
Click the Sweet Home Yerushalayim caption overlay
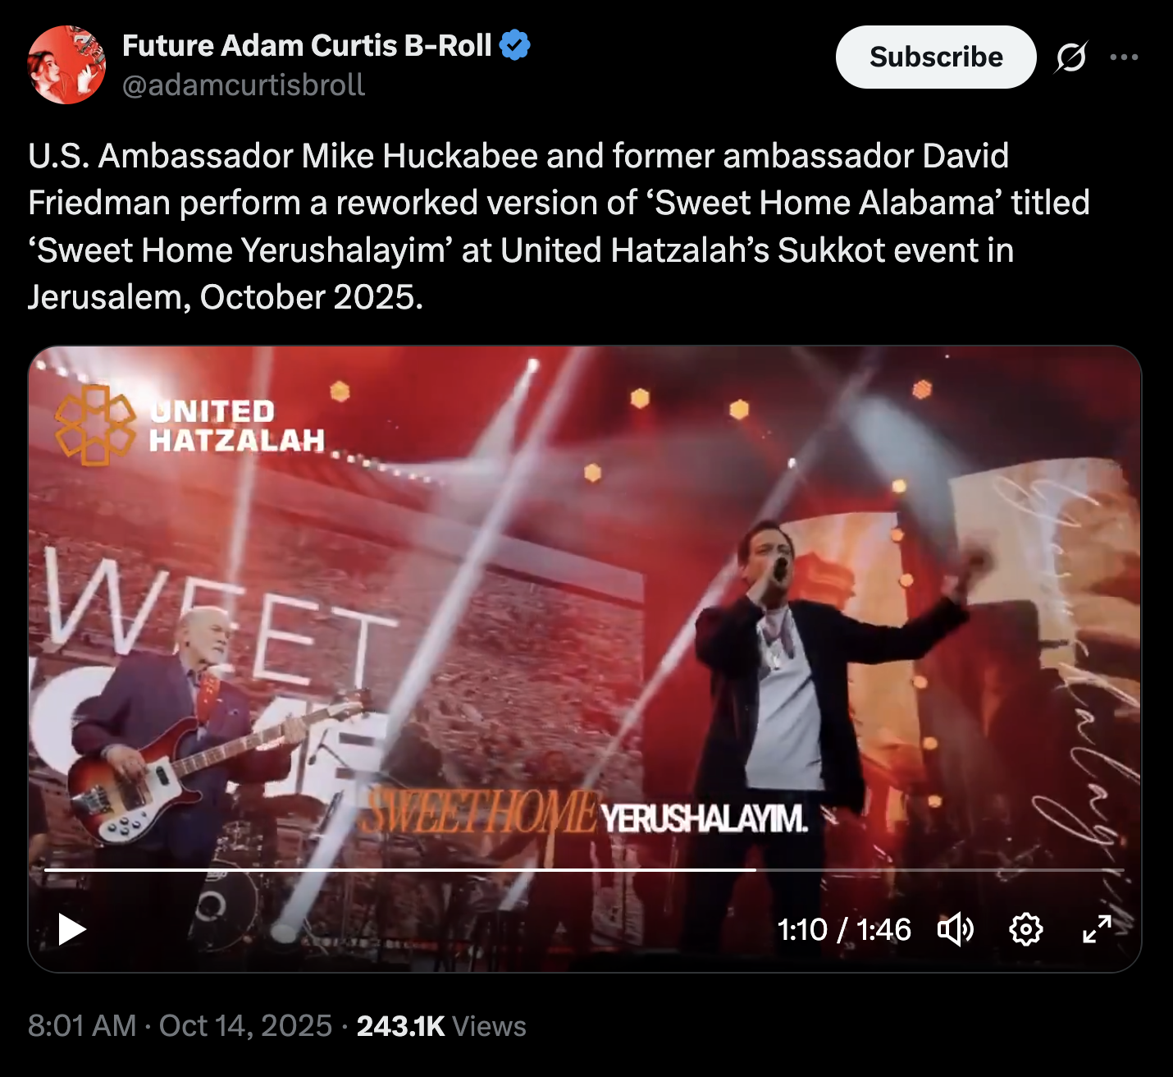point(584,816)
